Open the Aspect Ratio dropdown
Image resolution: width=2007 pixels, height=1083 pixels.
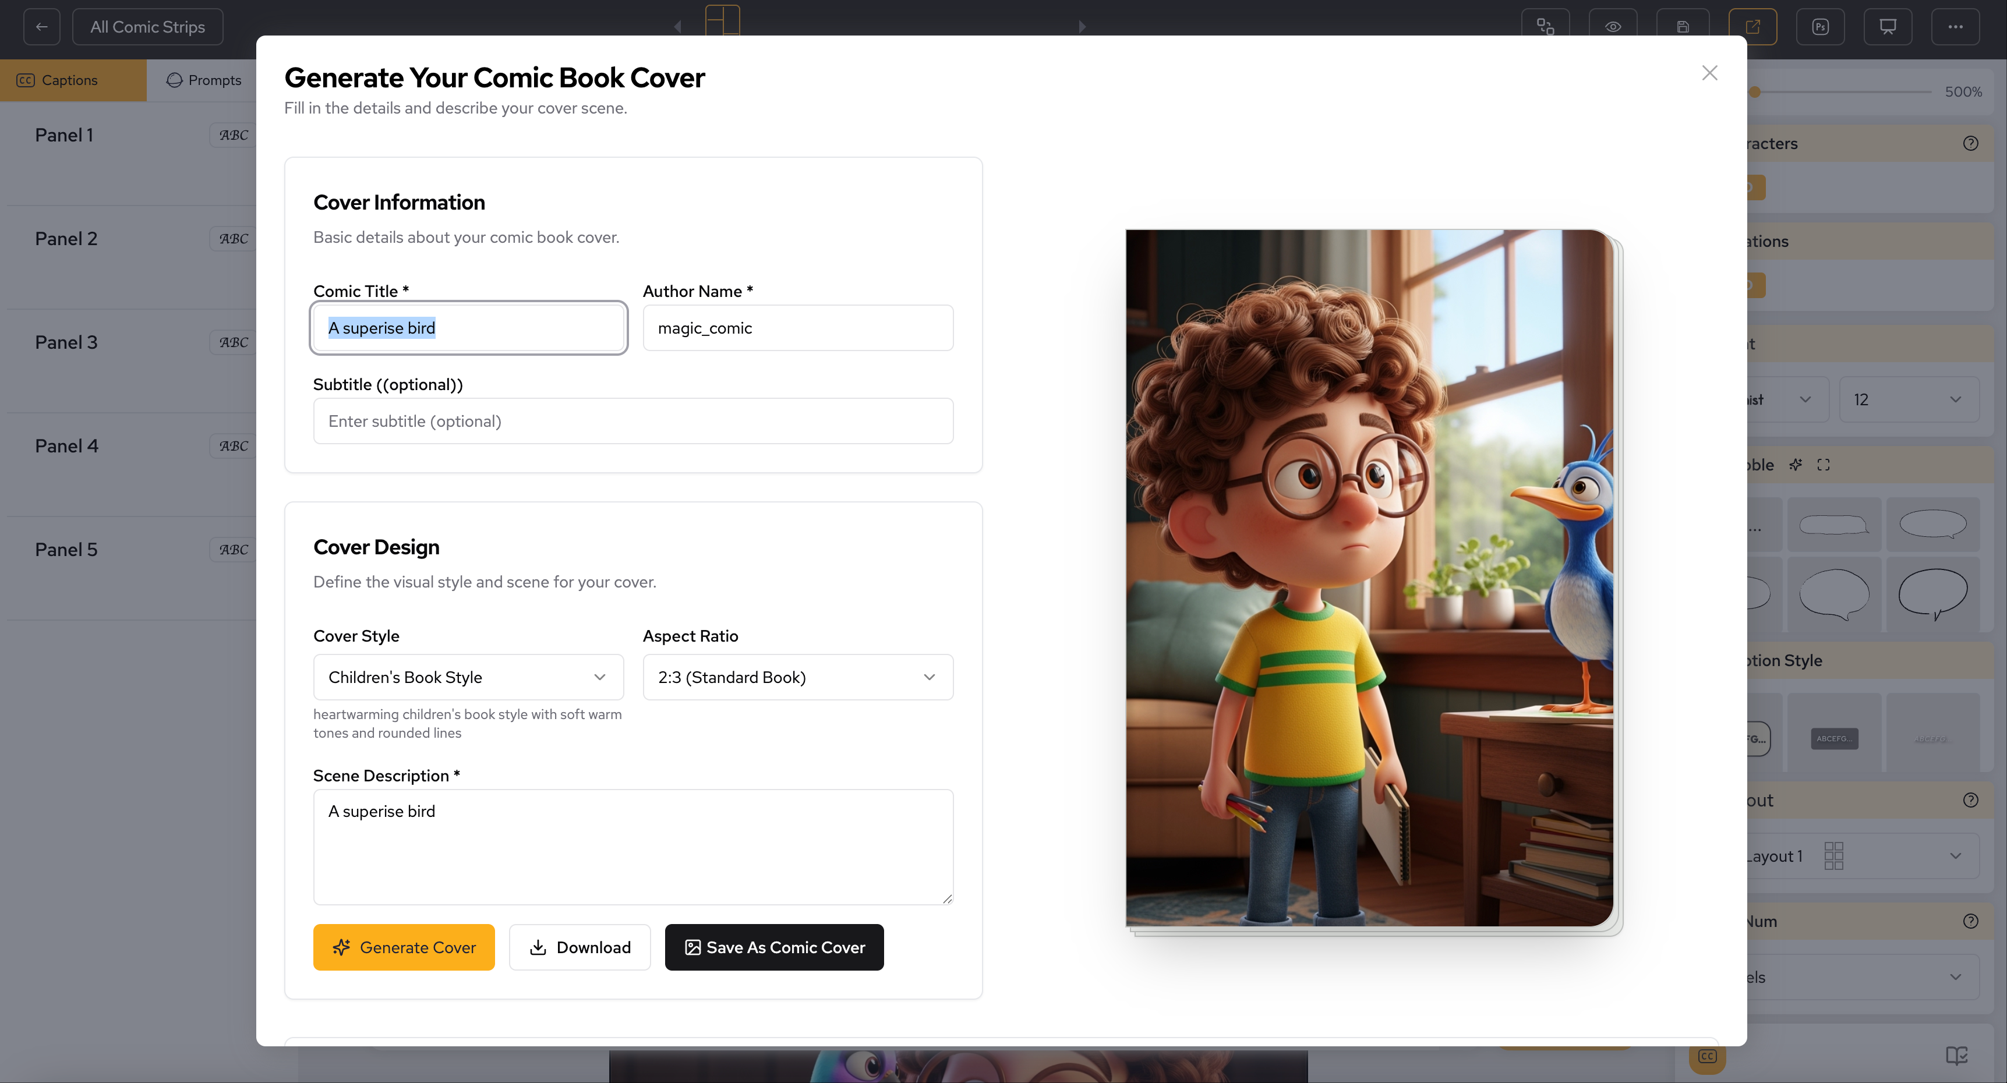click(x=797, y=677)
